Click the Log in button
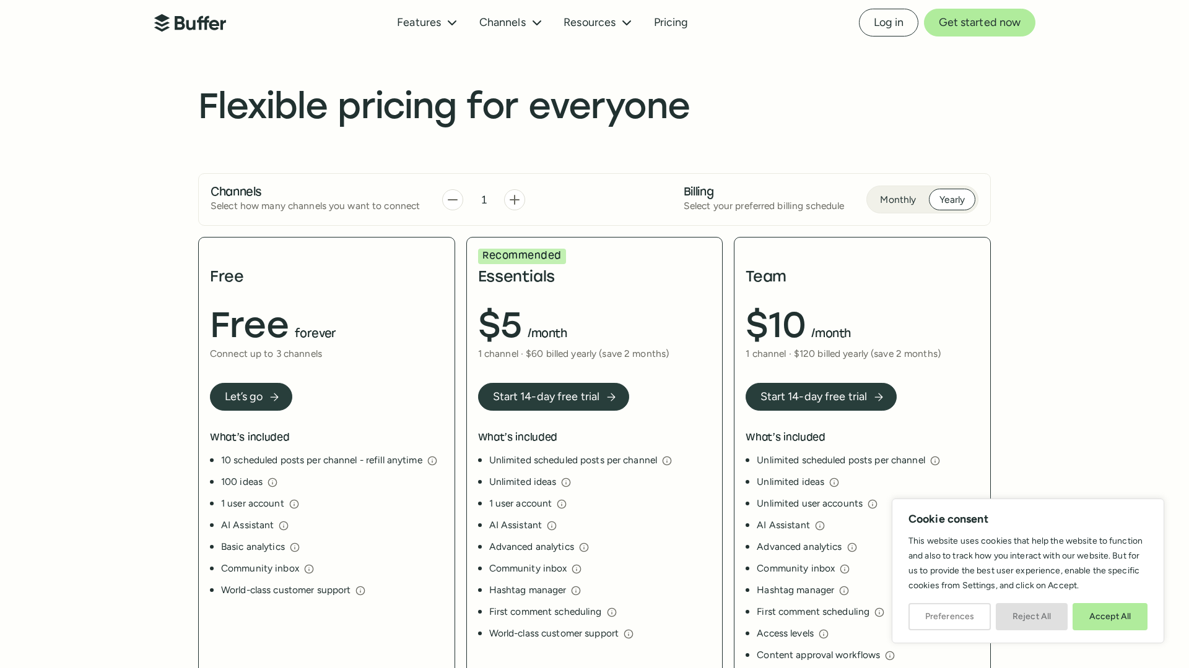The width and height of the screenshot is (1189, 668). click(888, 23)
